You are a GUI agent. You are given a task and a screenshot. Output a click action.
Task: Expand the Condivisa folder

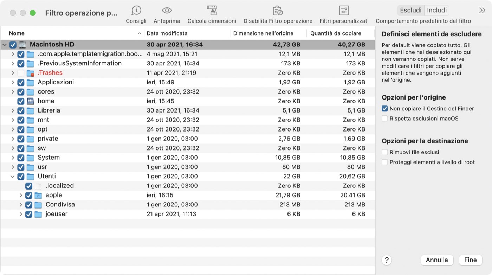[21, 205]
